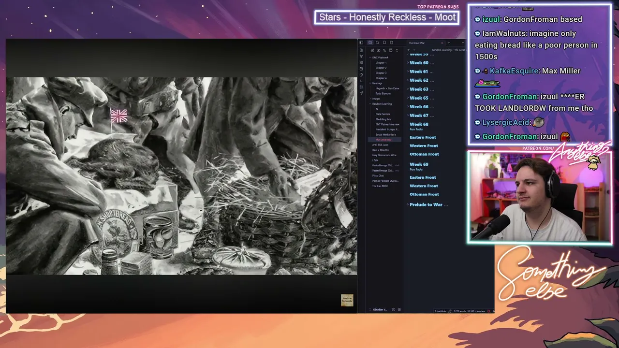Toggle editing mode with the pencil status icon
This screenshot has width=619, height=348.
coord(450,311)
